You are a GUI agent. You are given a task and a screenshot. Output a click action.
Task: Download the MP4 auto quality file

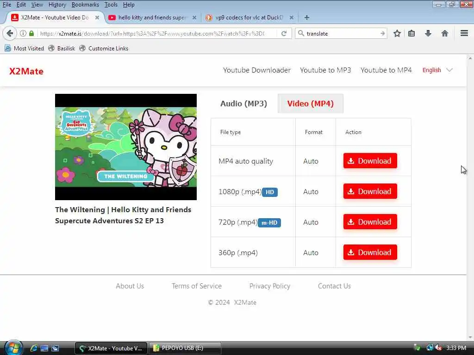click(370, 160)
